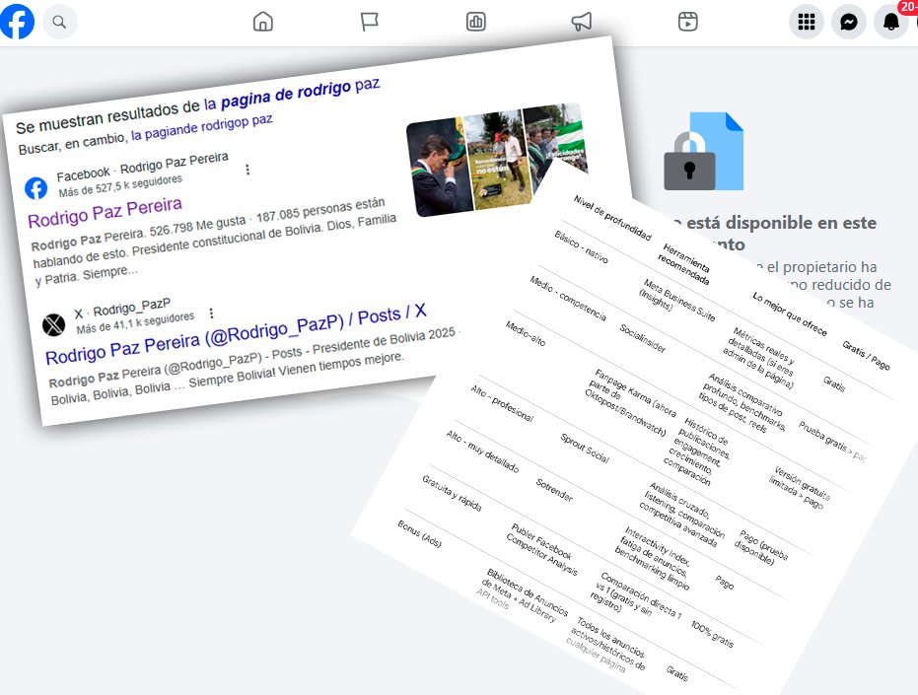Click the 'Sprout Social' table cell
Screen dimensions: 918x695
tap(585, 448)
